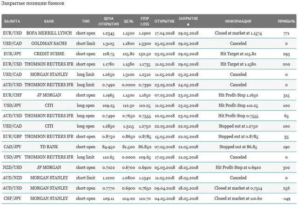Click the profit value -149
Screen dimensions: 298x205
(x=286, y=199)
